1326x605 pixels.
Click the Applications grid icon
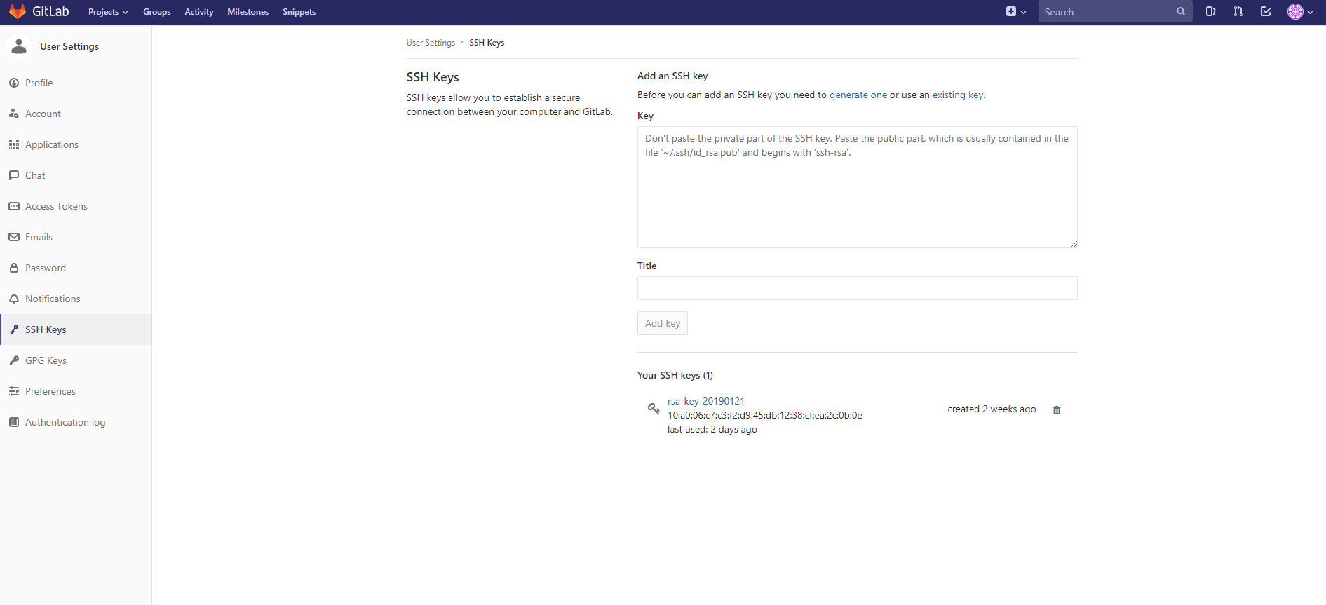click(14, 144)
